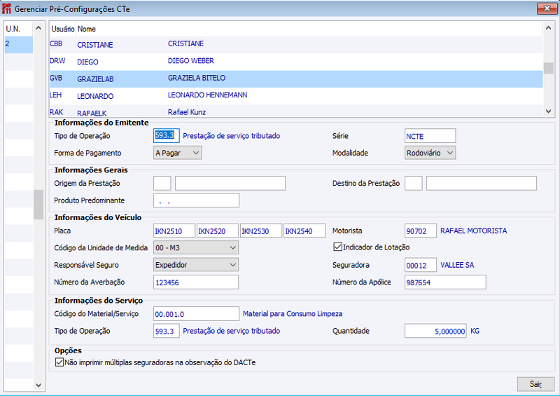
Task: Open the Responsável Seguro dropdown
Action: [196, 265]
